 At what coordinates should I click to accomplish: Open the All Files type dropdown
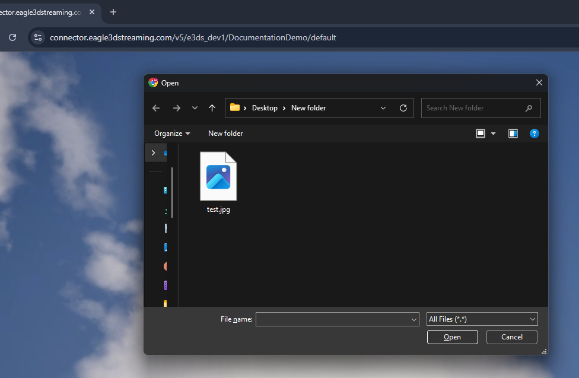coord(482,319)
